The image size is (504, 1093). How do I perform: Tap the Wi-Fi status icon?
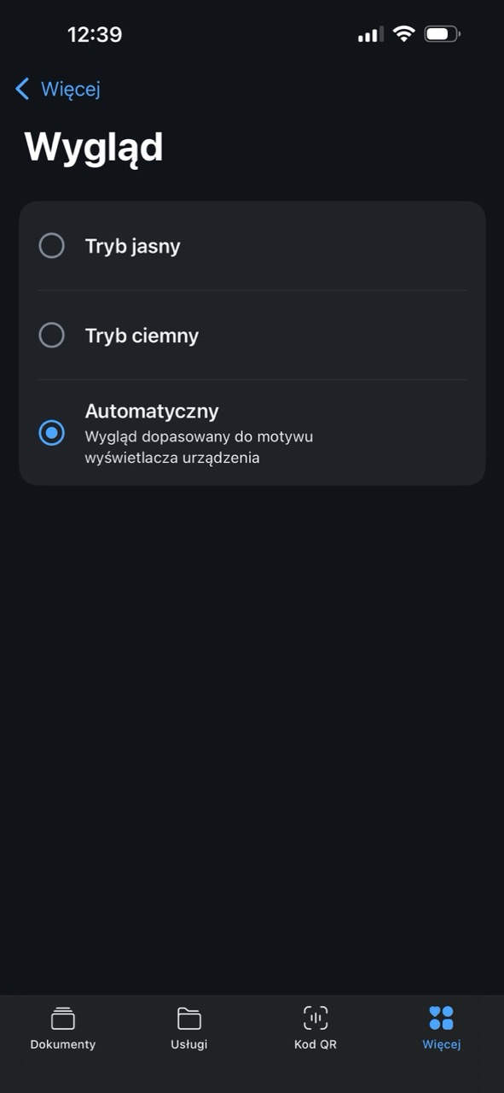click(x=403, y=34)
